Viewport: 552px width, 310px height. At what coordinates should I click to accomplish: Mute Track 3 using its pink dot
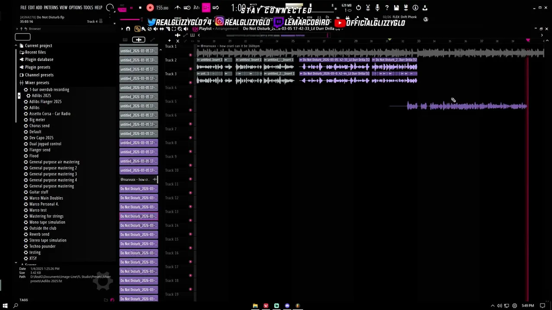coord(191,82)
